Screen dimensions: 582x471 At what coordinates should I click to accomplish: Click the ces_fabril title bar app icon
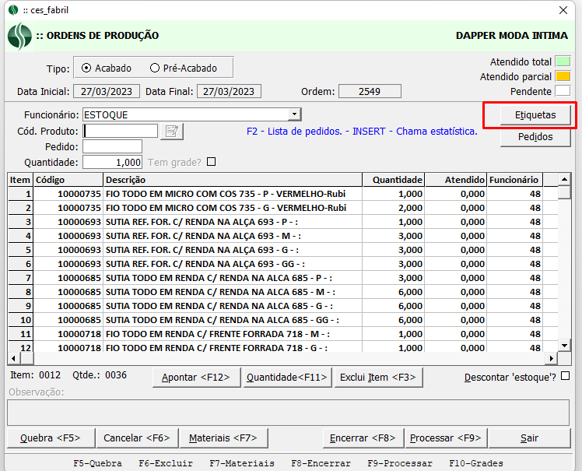tap(13, 10)
